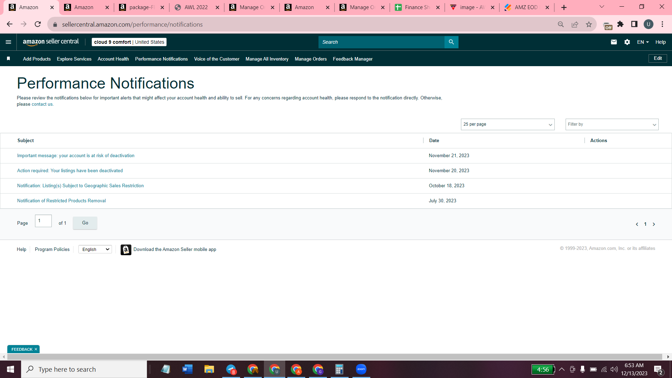Click the browser address bar URL
Viewport: 672px width, 378px height.
click(132, 24)
